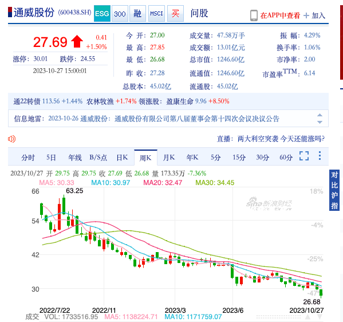Switch to the 60分 tab
The width and height of the screenshot is (343, 322).
click(x=286, y=158)
